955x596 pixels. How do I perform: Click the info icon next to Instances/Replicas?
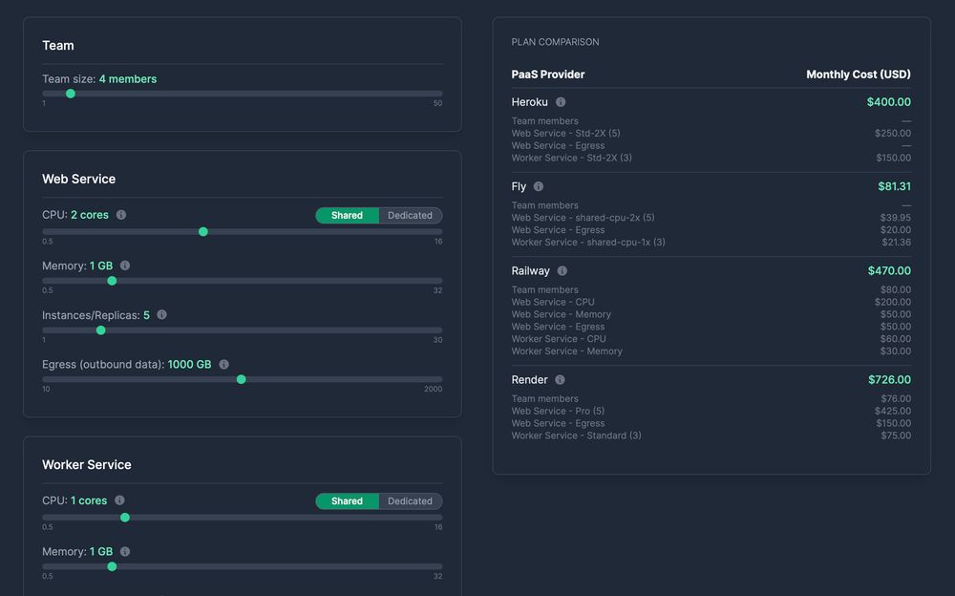(x=162, y=315)
